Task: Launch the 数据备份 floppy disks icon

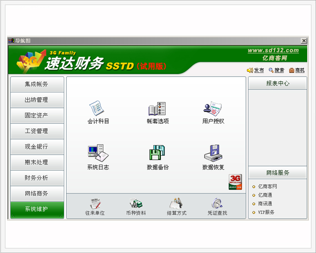Action: tap(157, 152)
